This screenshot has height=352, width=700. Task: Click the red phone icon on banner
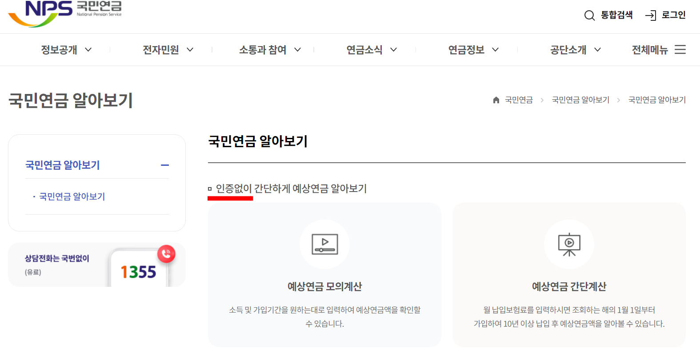[166, 254]
